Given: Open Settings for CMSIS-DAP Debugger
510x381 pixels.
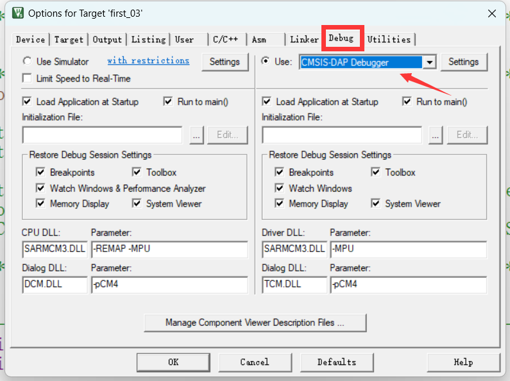Looking at the screenshot, I should [464, 62].
